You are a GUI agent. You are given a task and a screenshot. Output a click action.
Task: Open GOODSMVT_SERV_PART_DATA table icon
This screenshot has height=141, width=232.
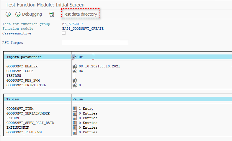pos(75,123)
